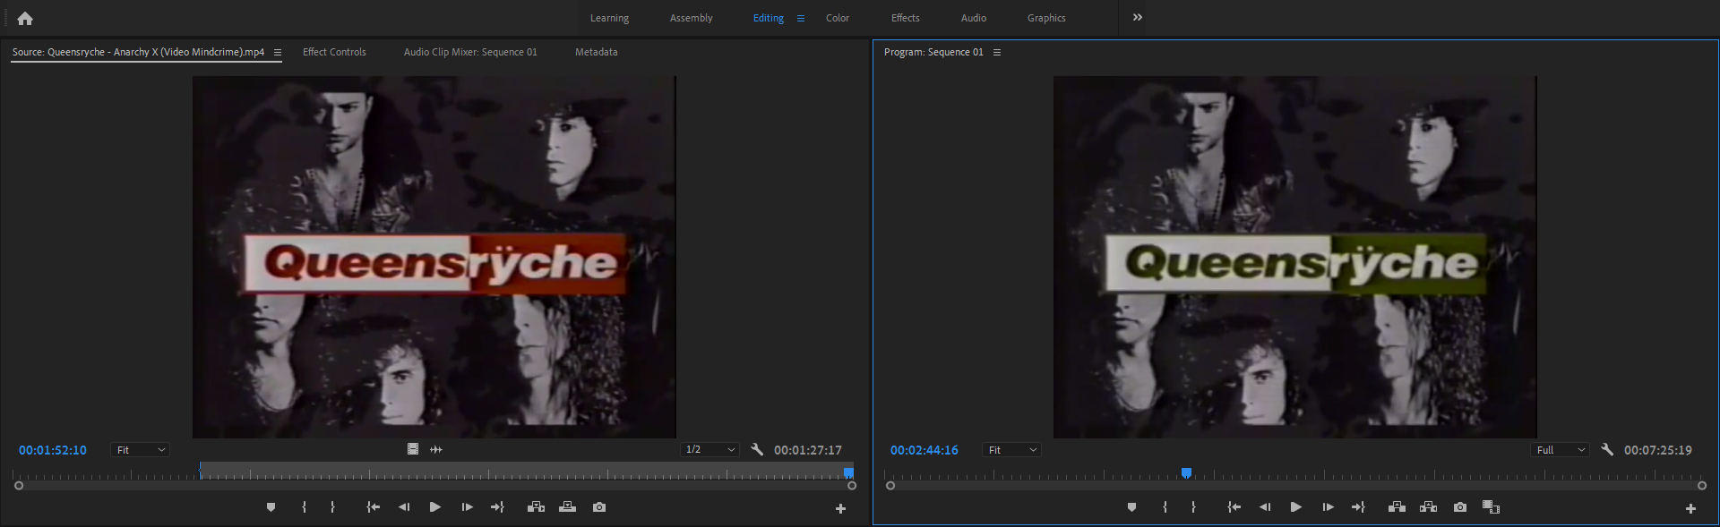Switch to the Color workspace
This screenshot has height=527, width=1720.
[x=838, y=18]
